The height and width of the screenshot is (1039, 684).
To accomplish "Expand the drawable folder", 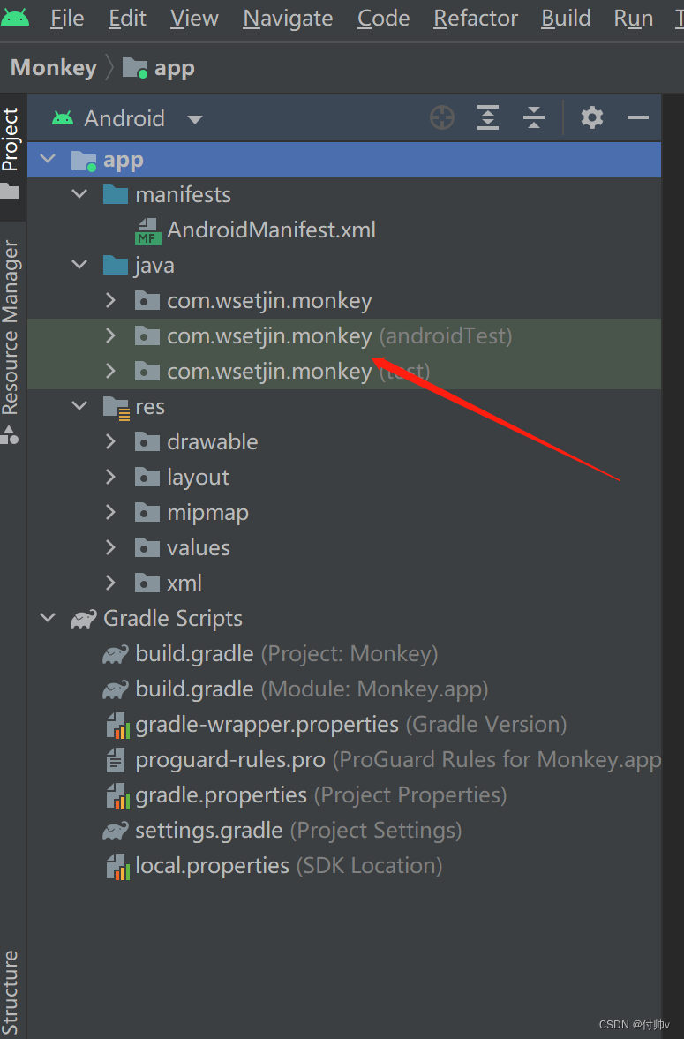I will [110, 442].
